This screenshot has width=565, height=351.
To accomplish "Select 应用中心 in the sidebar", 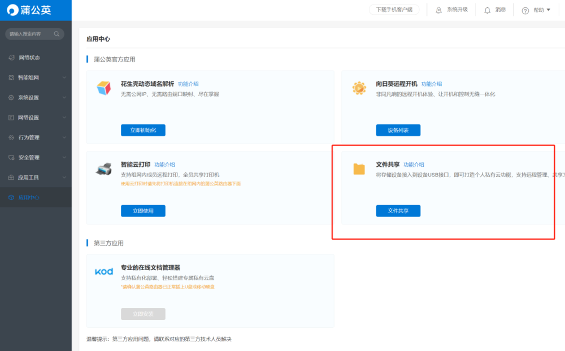I will coord(36,197).
